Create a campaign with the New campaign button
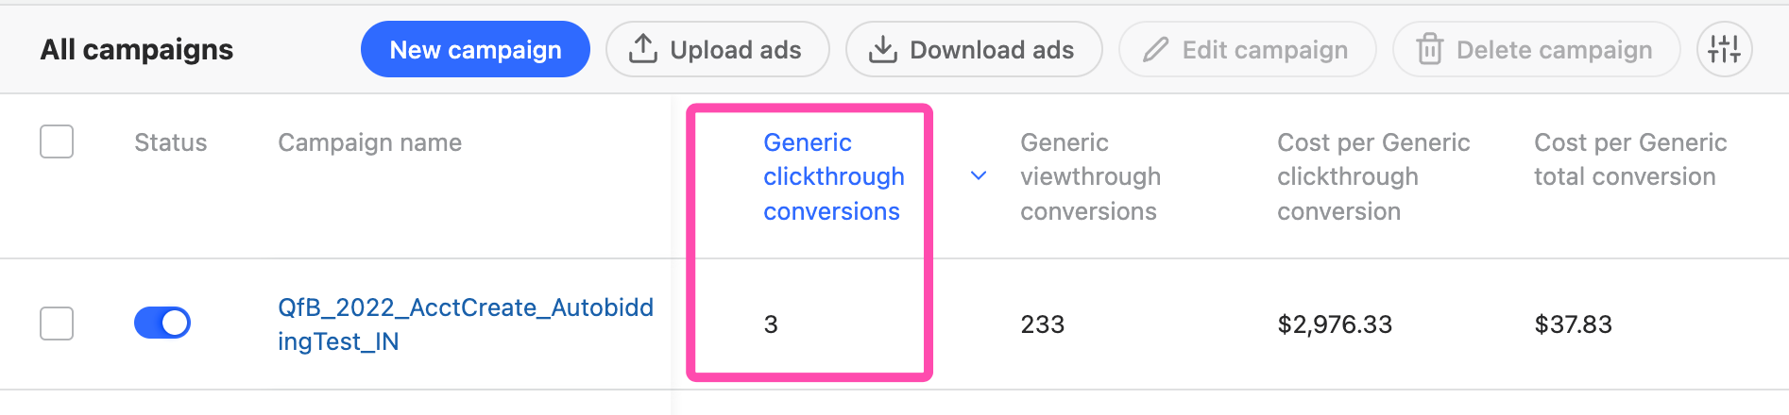1789x415 pixels. click(x=475, y=49)
